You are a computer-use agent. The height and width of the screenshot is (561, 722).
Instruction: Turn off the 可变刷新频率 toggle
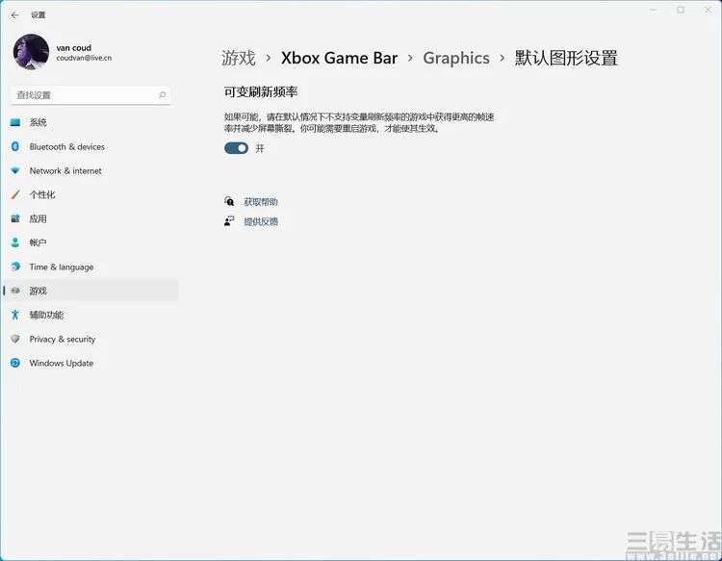point(236,148)
